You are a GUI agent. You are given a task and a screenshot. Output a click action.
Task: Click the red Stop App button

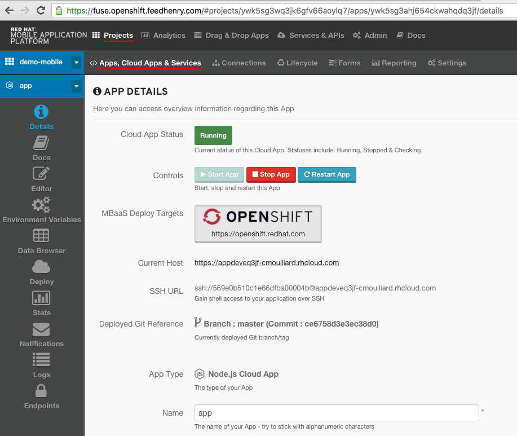click(x=271, y=174)
